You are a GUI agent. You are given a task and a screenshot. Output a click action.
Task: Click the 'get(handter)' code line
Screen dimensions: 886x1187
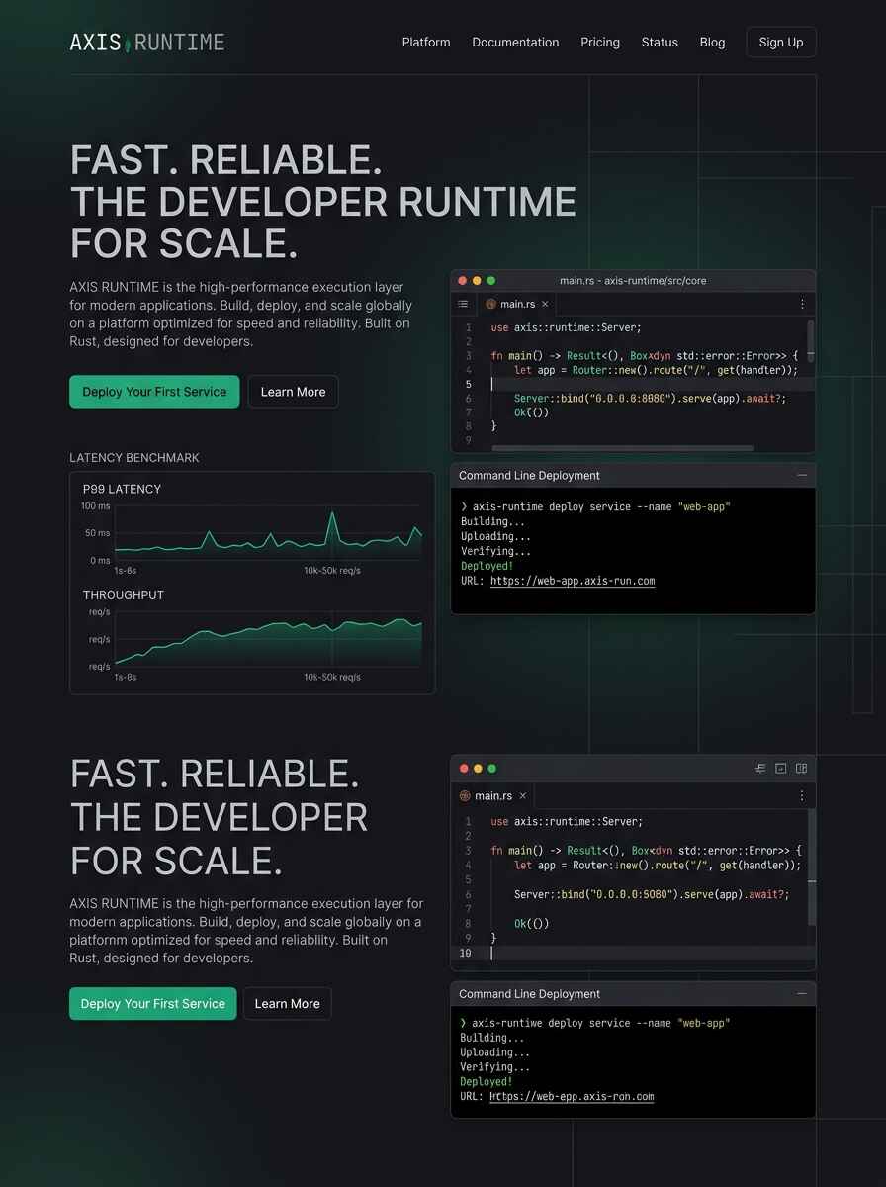[656, 370]
